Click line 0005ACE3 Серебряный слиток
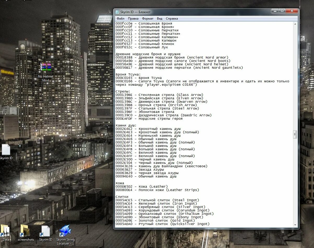 161,207
